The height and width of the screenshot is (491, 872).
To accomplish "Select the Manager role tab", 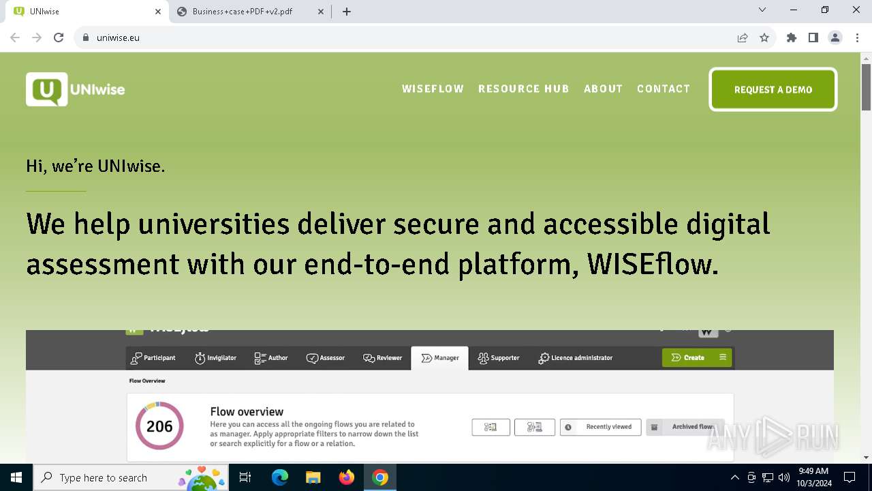I will [x=439, y=358].
